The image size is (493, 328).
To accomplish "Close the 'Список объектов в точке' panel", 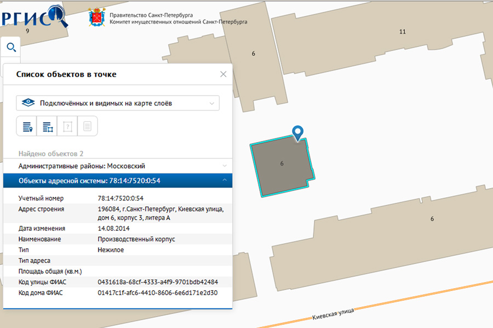I will pyautogui.click(x=223, y=74).
